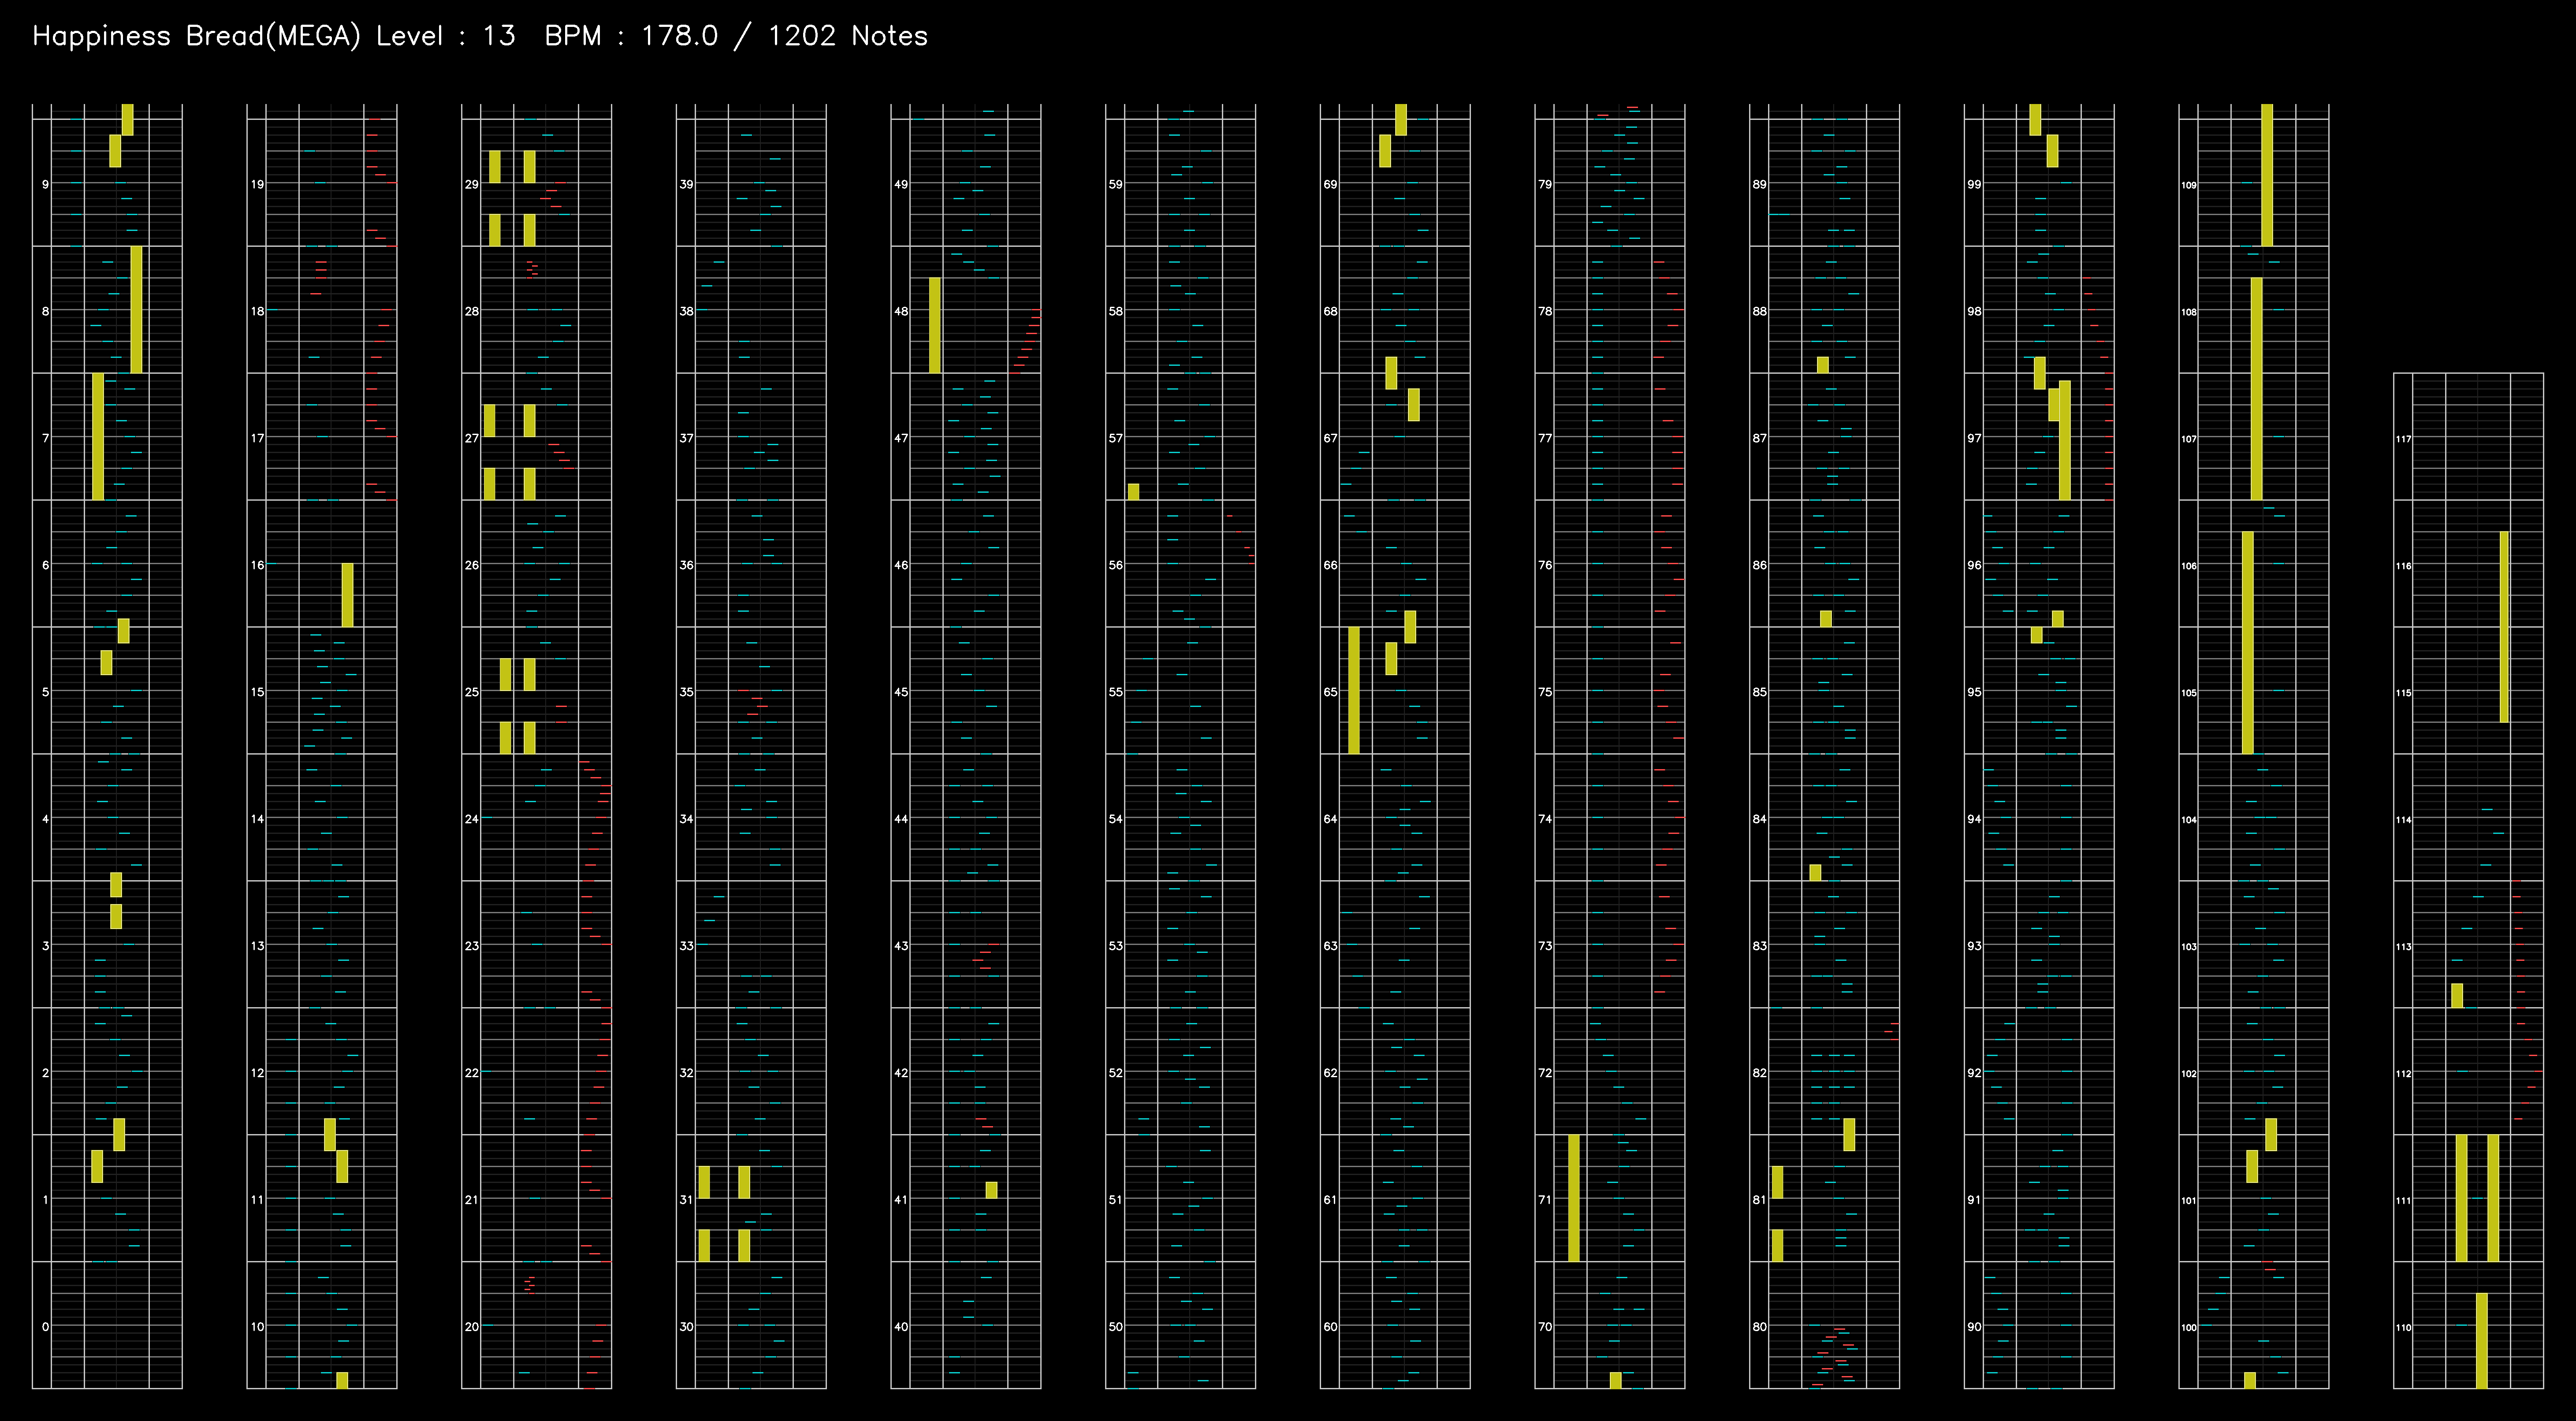This screenshot has width=2576, height=1421.
Task: Click measure number label 94
Action: (x=1974, y=819)
